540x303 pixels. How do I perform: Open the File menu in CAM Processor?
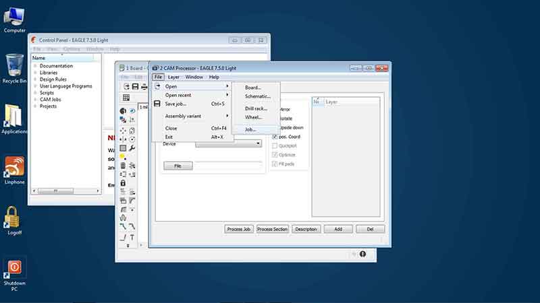click(x=158, y=77)
